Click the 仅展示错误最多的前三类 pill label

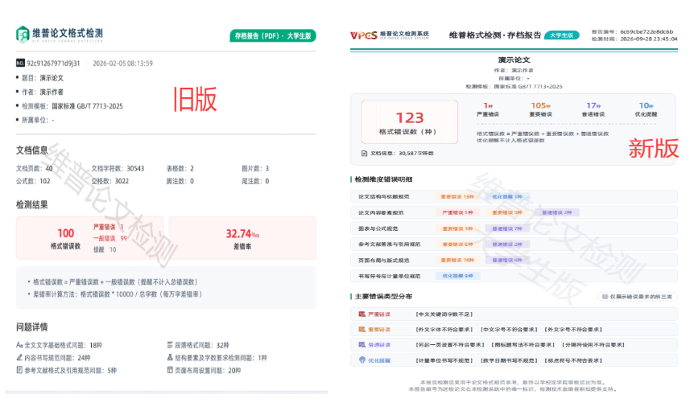coord(641,297)
